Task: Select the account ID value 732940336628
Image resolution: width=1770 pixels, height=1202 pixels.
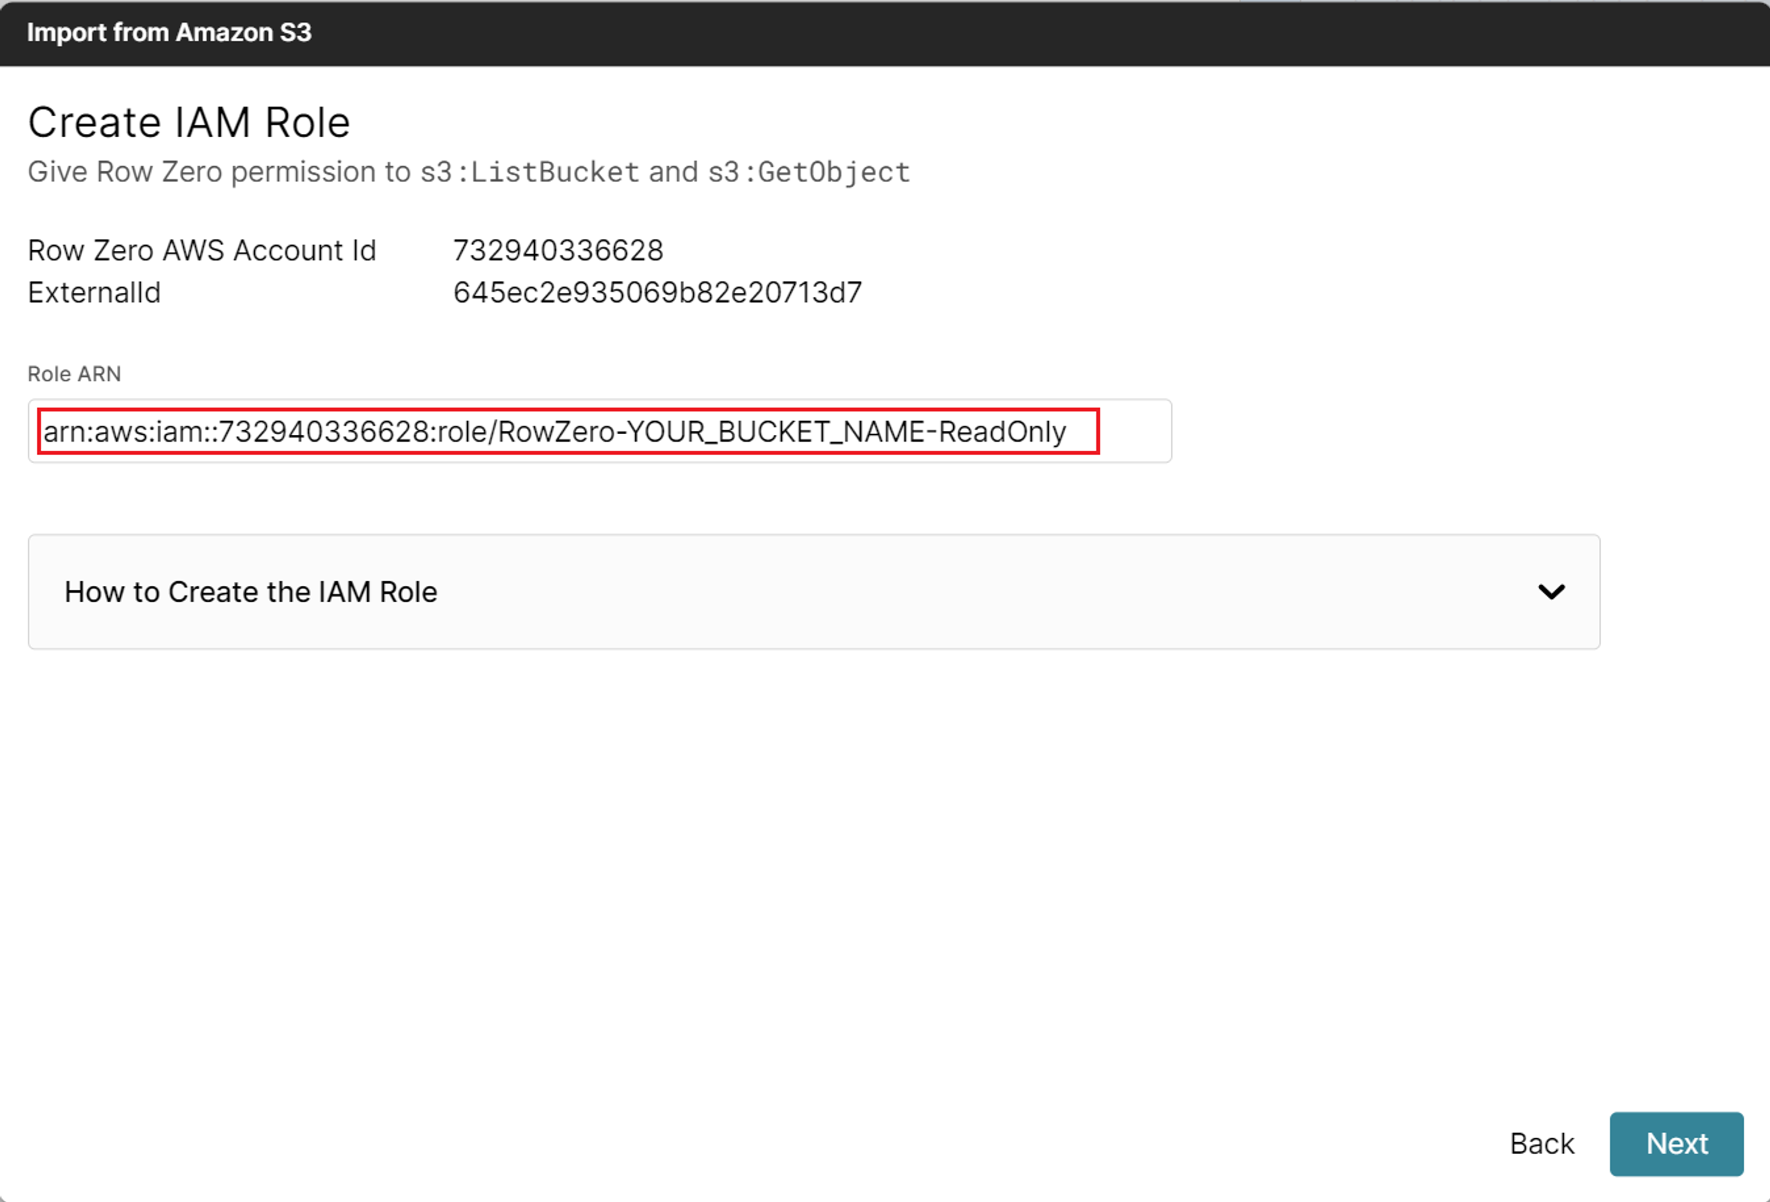Action: 558,250
